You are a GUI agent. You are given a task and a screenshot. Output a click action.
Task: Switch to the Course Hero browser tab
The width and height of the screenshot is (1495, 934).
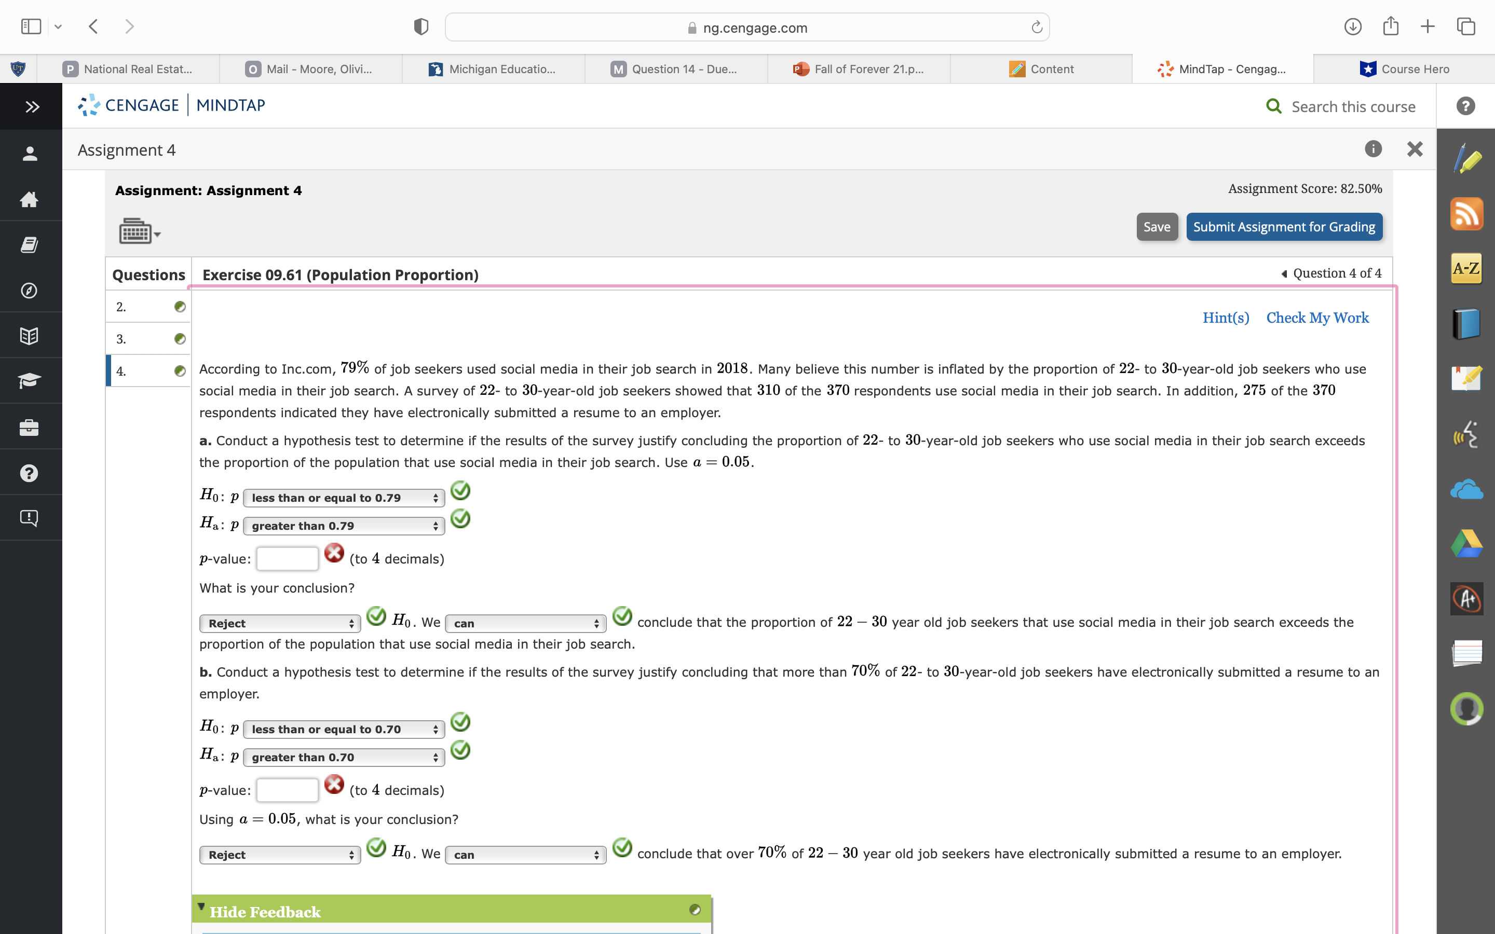point(1404,69)
